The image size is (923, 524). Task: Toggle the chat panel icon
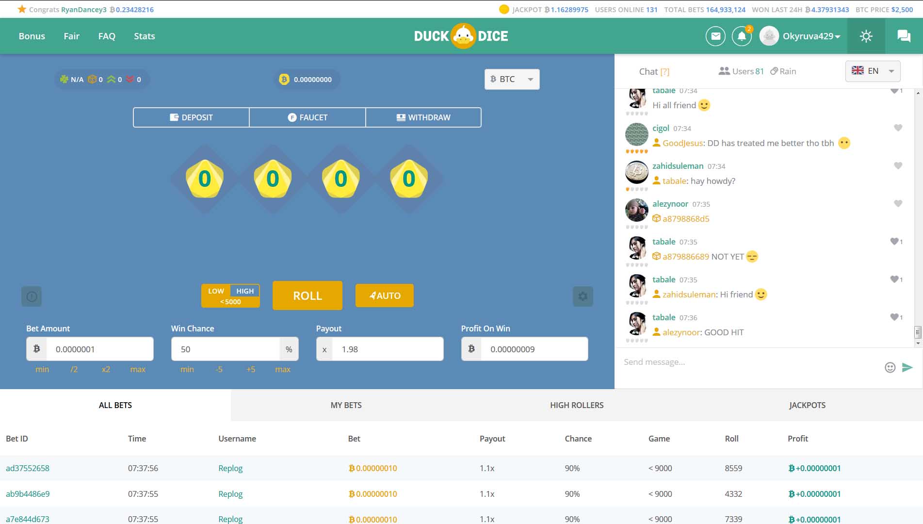904,36
